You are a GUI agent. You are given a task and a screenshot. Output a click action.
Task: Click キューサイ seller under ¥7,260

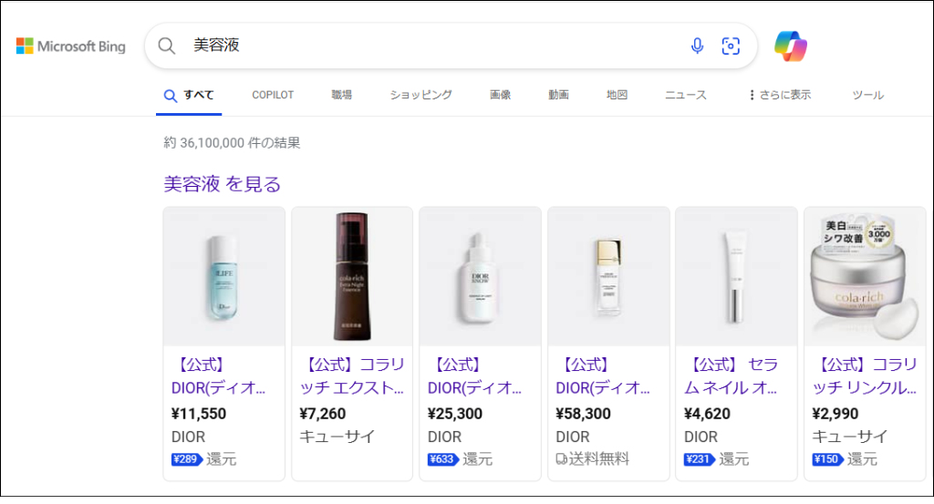337,437
